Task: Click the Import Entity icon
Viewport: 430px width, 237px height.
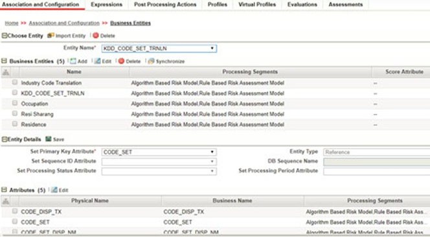Action: 51,36
